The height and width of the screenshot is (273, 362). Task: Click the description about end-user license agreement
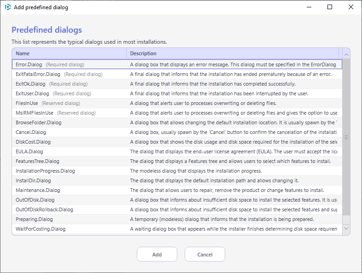coord(234,151)
